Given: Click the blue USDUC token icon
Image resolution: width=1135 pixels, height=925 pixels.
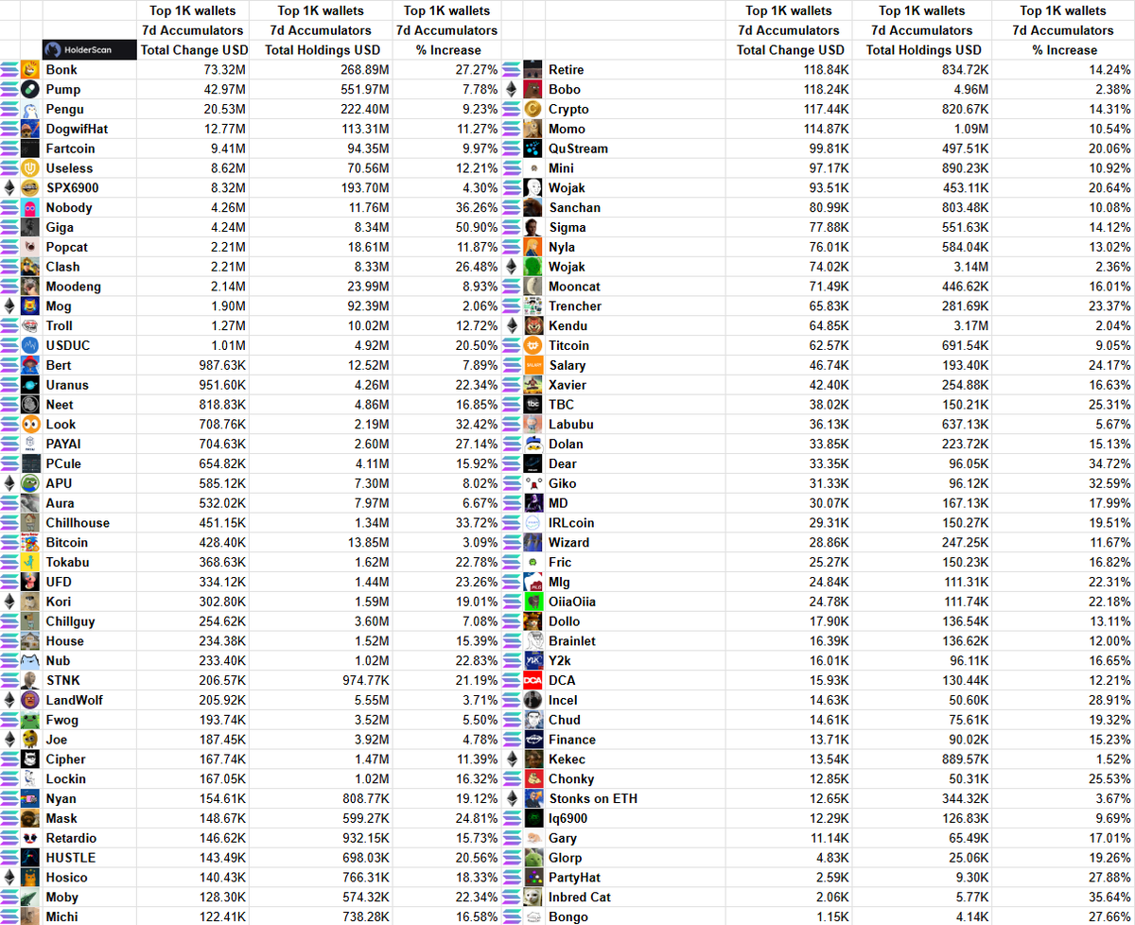Looking at the screenshot, I should tap(31, 346).
